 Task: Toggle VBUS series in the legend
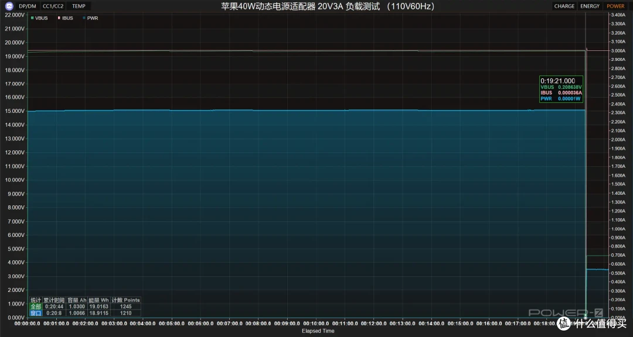coord(39,18)
